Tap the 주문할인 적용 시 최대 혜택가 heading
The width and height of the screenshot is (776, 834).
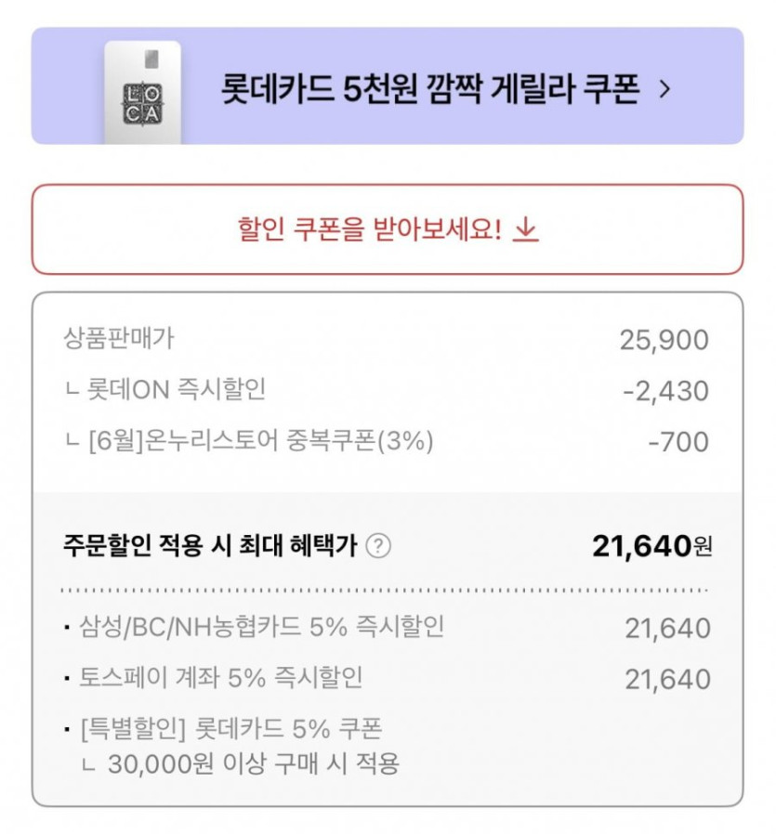[x=210, y=546]
